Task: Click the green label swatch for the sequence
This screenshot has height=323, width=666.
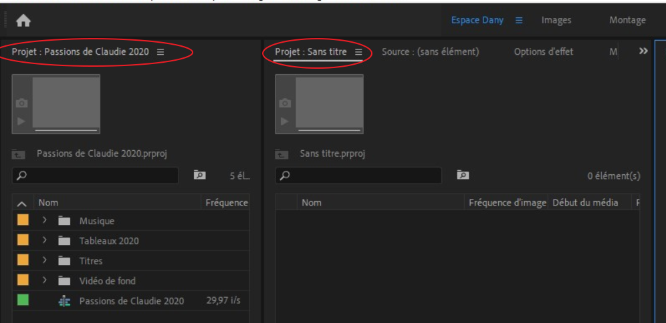Action: click(x=23, y=300)
